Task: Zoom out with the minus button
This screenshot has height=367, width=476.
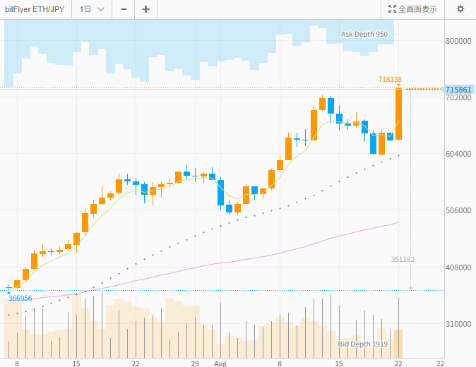Action: 124,9
